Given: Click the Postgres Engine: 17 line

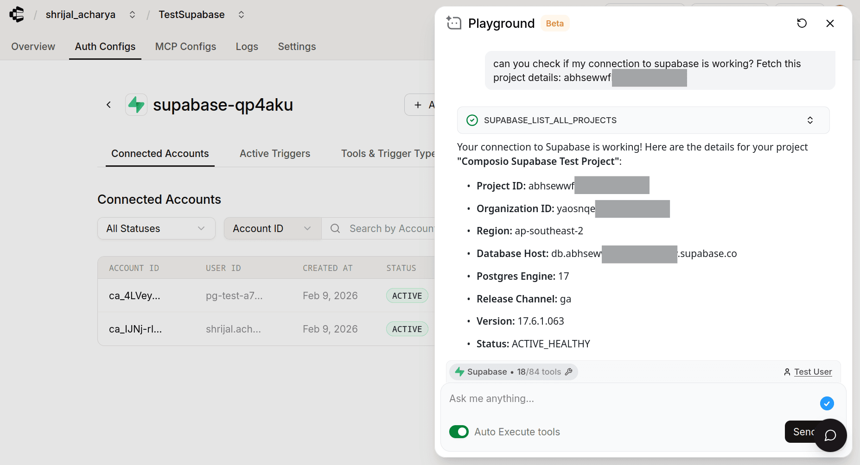Looking at the screenshot, I should (522, 276).
